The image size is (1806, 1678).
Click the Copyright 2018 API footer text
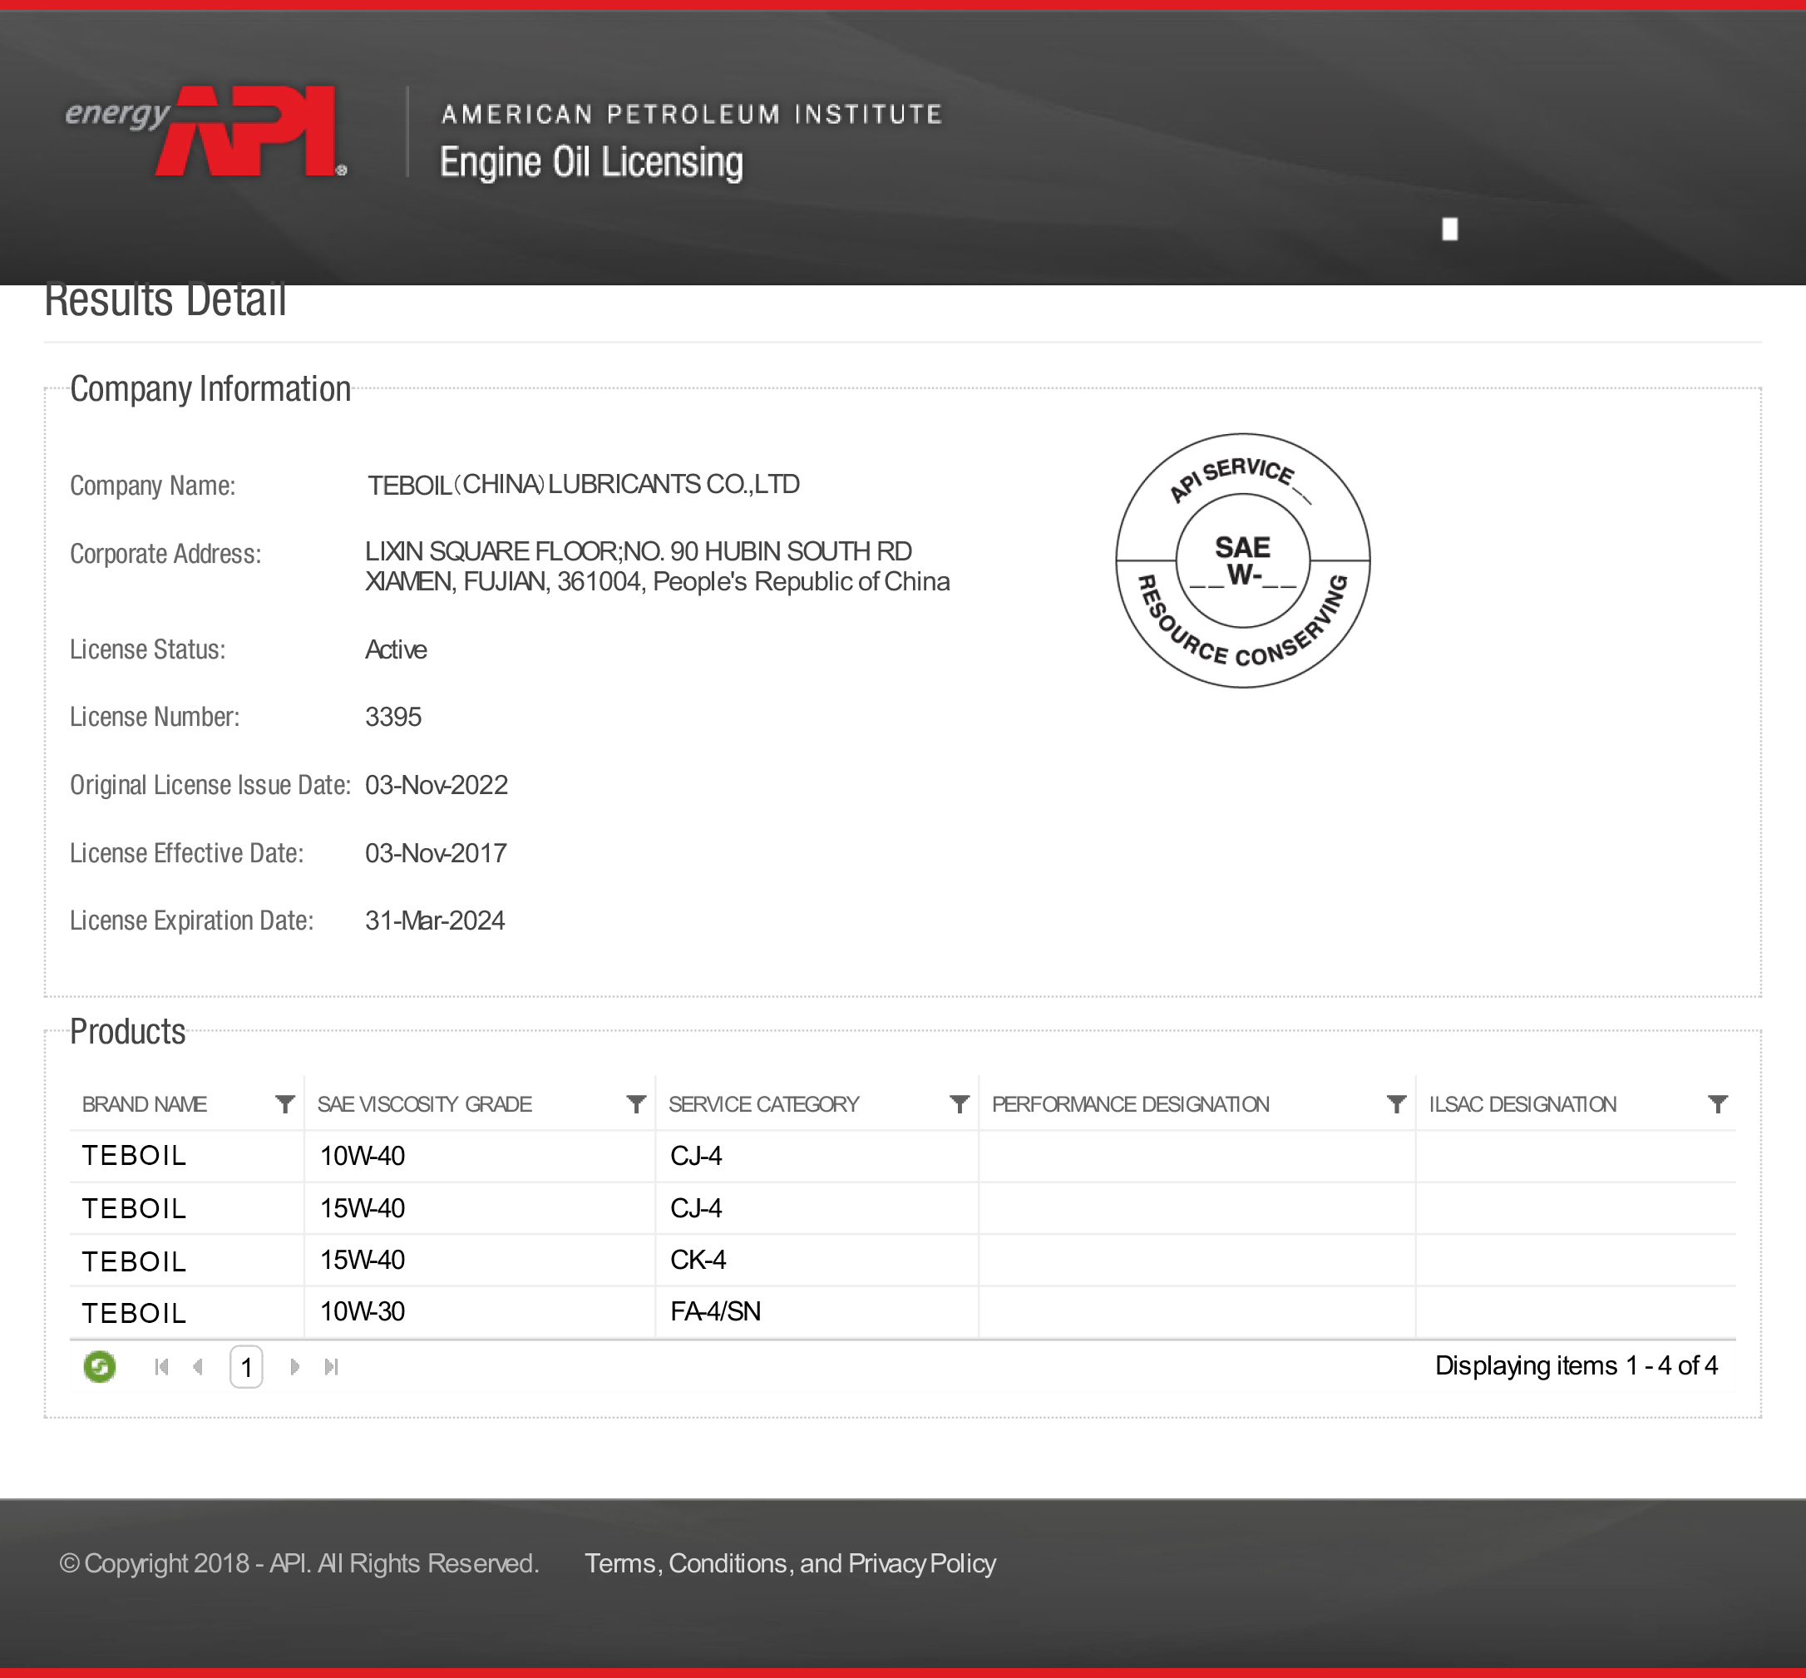pos(299,1563)
